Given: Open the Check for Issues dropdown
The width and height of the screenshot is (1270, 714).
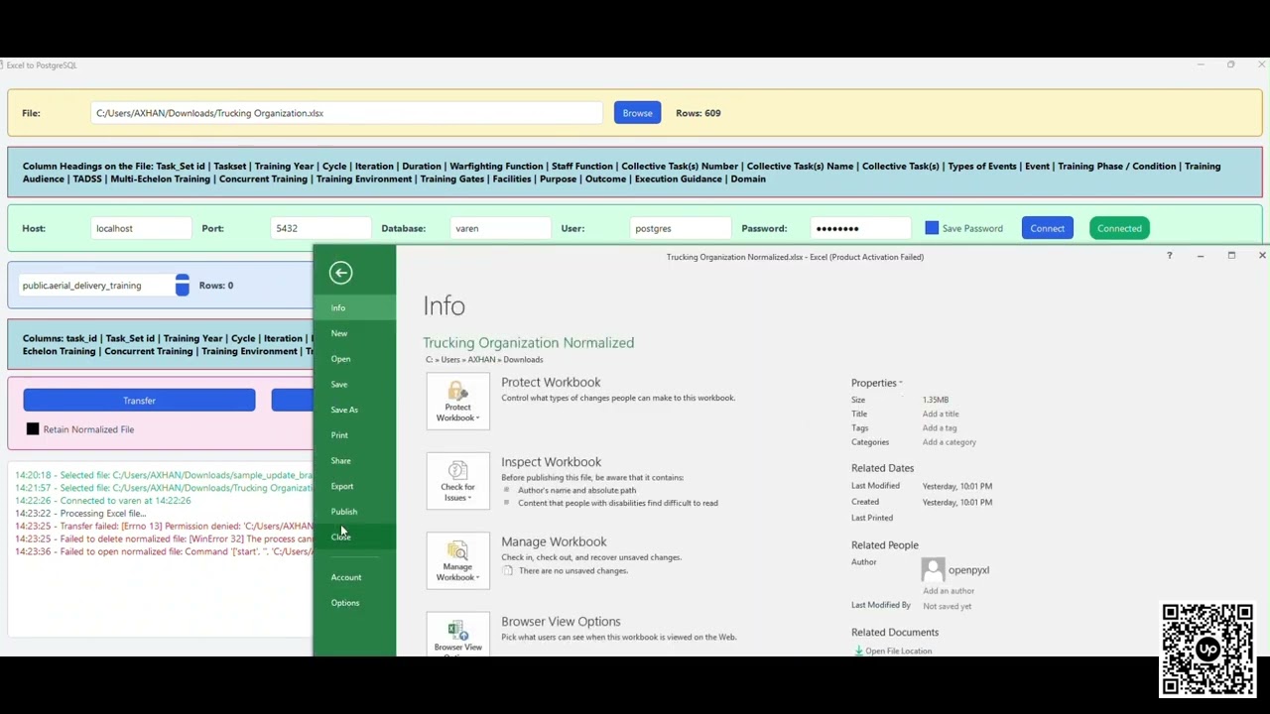Looking at the screenshot, I should coord(457,481).
